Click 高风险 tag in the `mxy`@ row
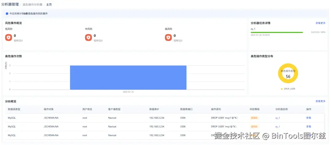 coord(254,127)
